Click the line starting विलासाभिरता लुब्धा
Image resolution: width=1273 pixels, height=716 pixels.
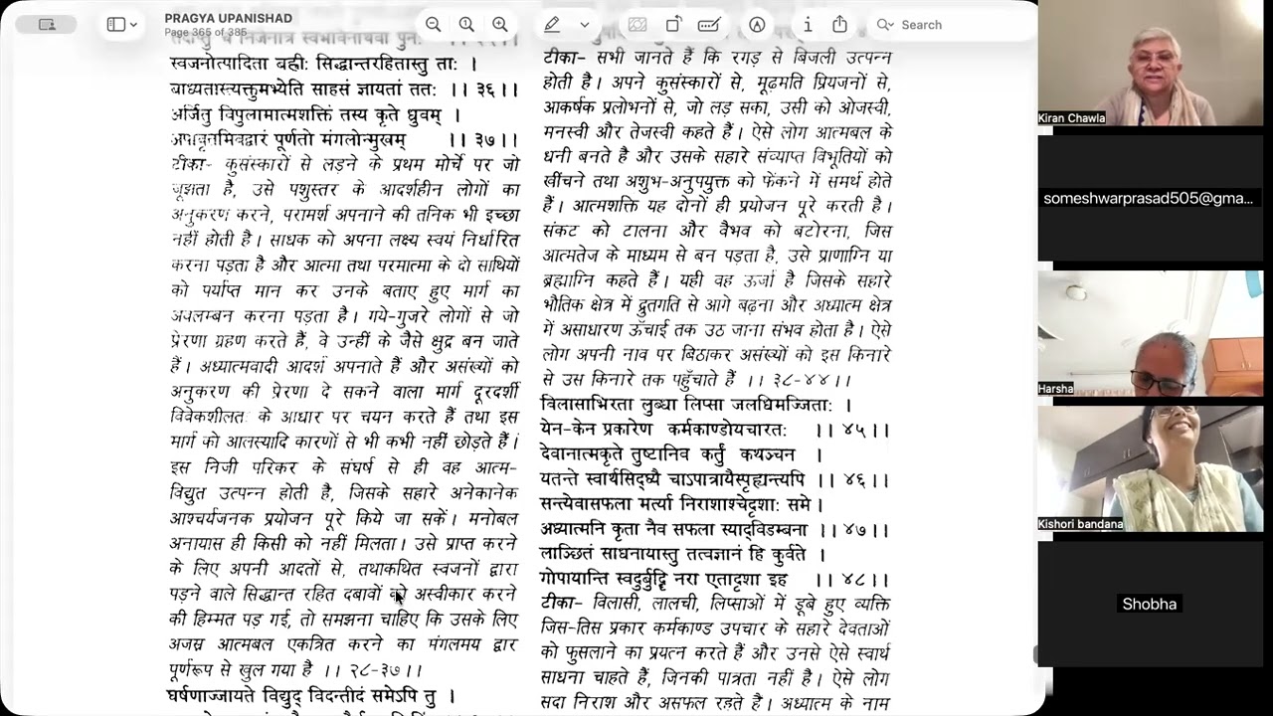pos(697,405)
